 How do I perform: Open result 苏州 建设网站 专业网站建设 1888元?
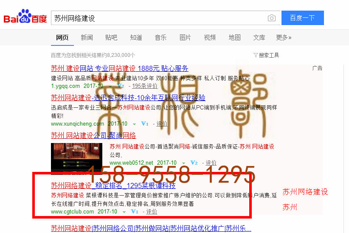pyautogui.click(x=120, y=68)
